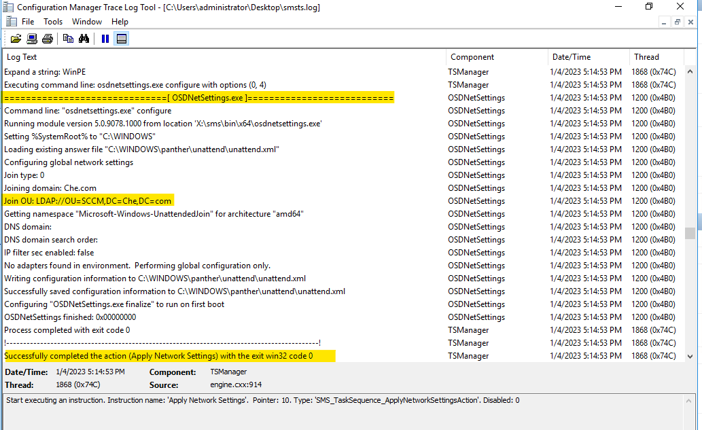The width and height of the screenshot is (702, 430).
Task: Select the dashed separator line log row
Action: [x=343, y=343]
